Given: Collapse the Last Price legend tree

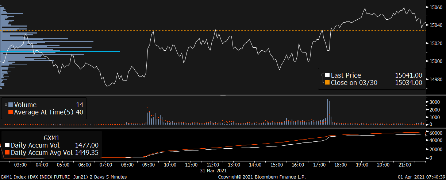Looking at the screenshot, I should point(322,75).
